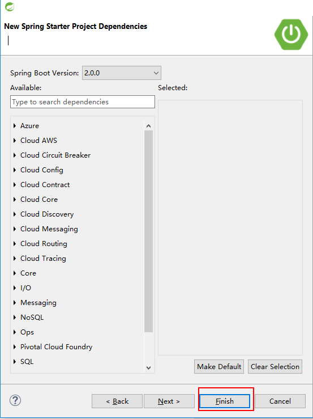The width and height of the screenshot is (313, 419).
Task: Go to previous page with Back
Action: pyautogui.click(x=117, y=401)
